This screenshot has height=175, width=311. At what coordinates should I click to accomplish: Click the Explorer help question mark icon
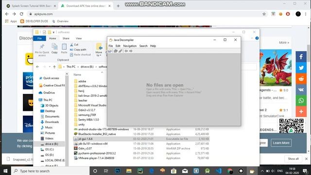[257, 38]
